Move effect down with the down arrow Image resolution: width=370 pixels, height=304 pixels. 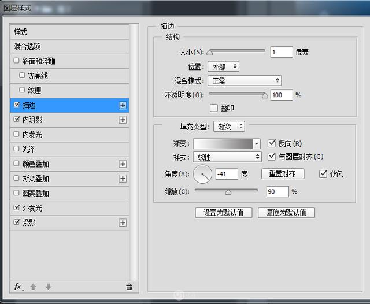tap(48, 287)
